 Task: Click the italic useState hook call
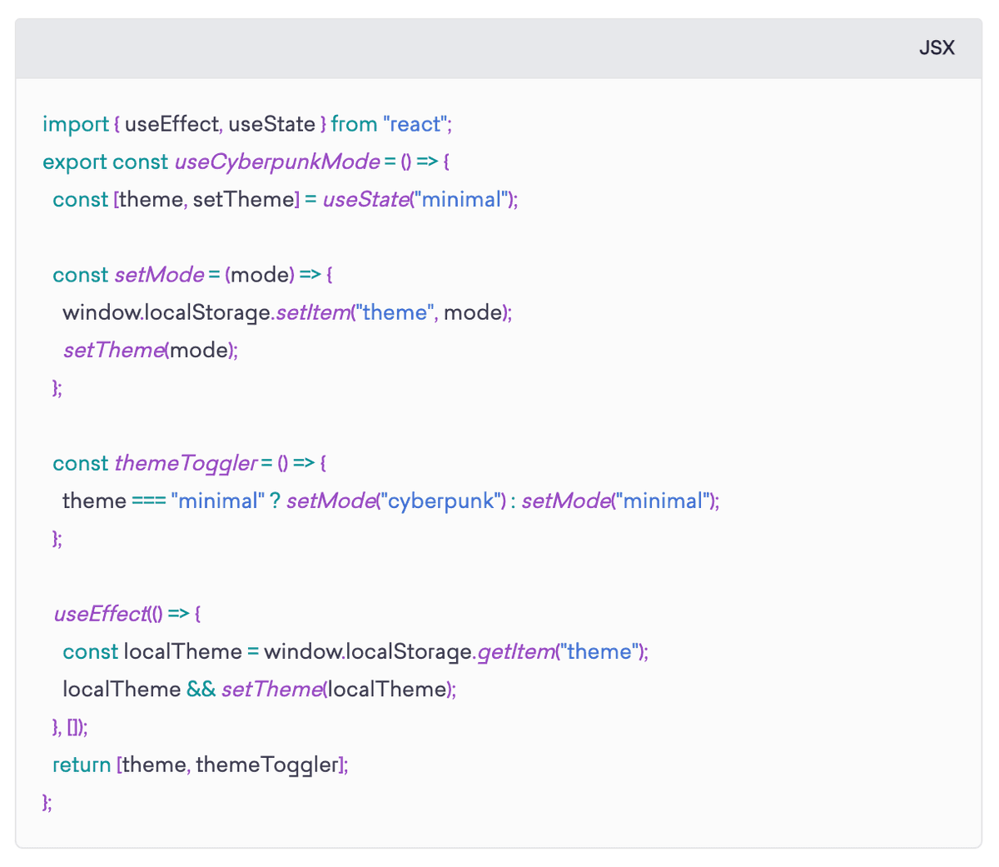click(x=365, y=200)
